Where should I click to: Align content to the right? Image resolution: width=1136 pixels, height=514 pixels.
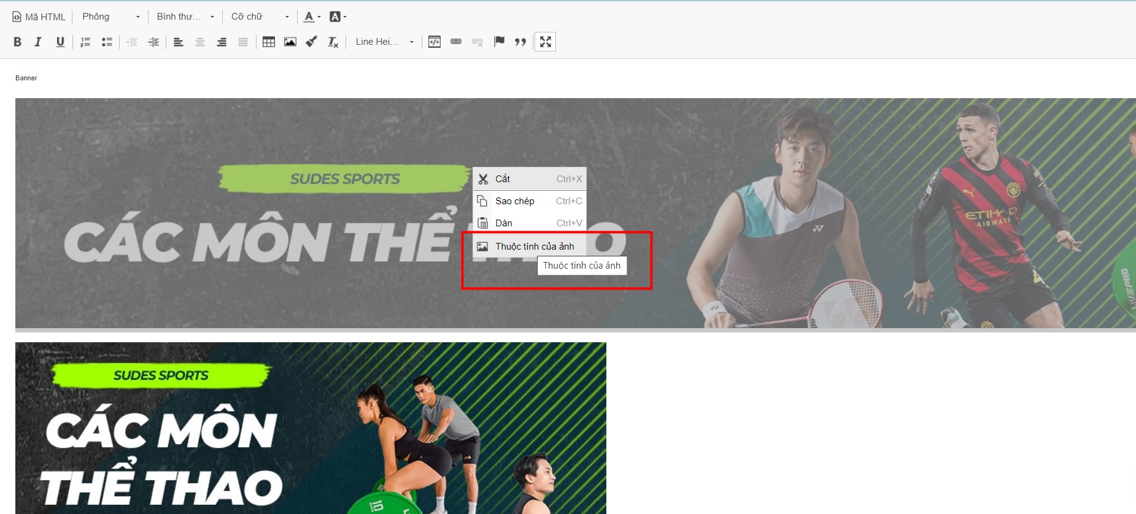click(x=222, y=42)
